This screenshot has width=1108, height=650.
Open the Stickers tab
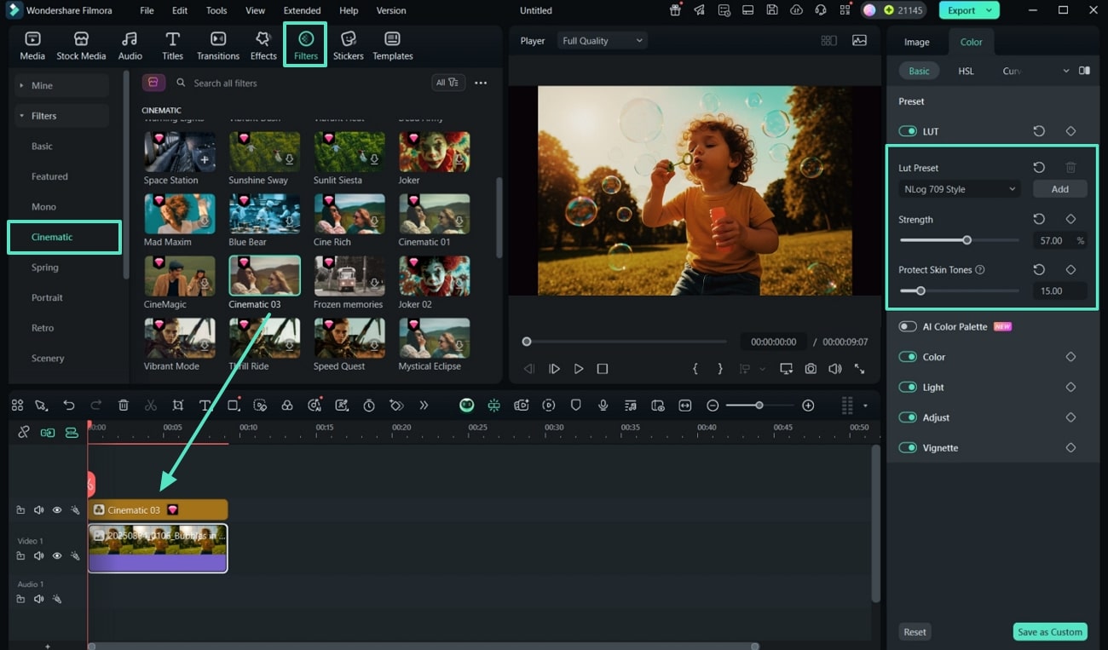348,46
